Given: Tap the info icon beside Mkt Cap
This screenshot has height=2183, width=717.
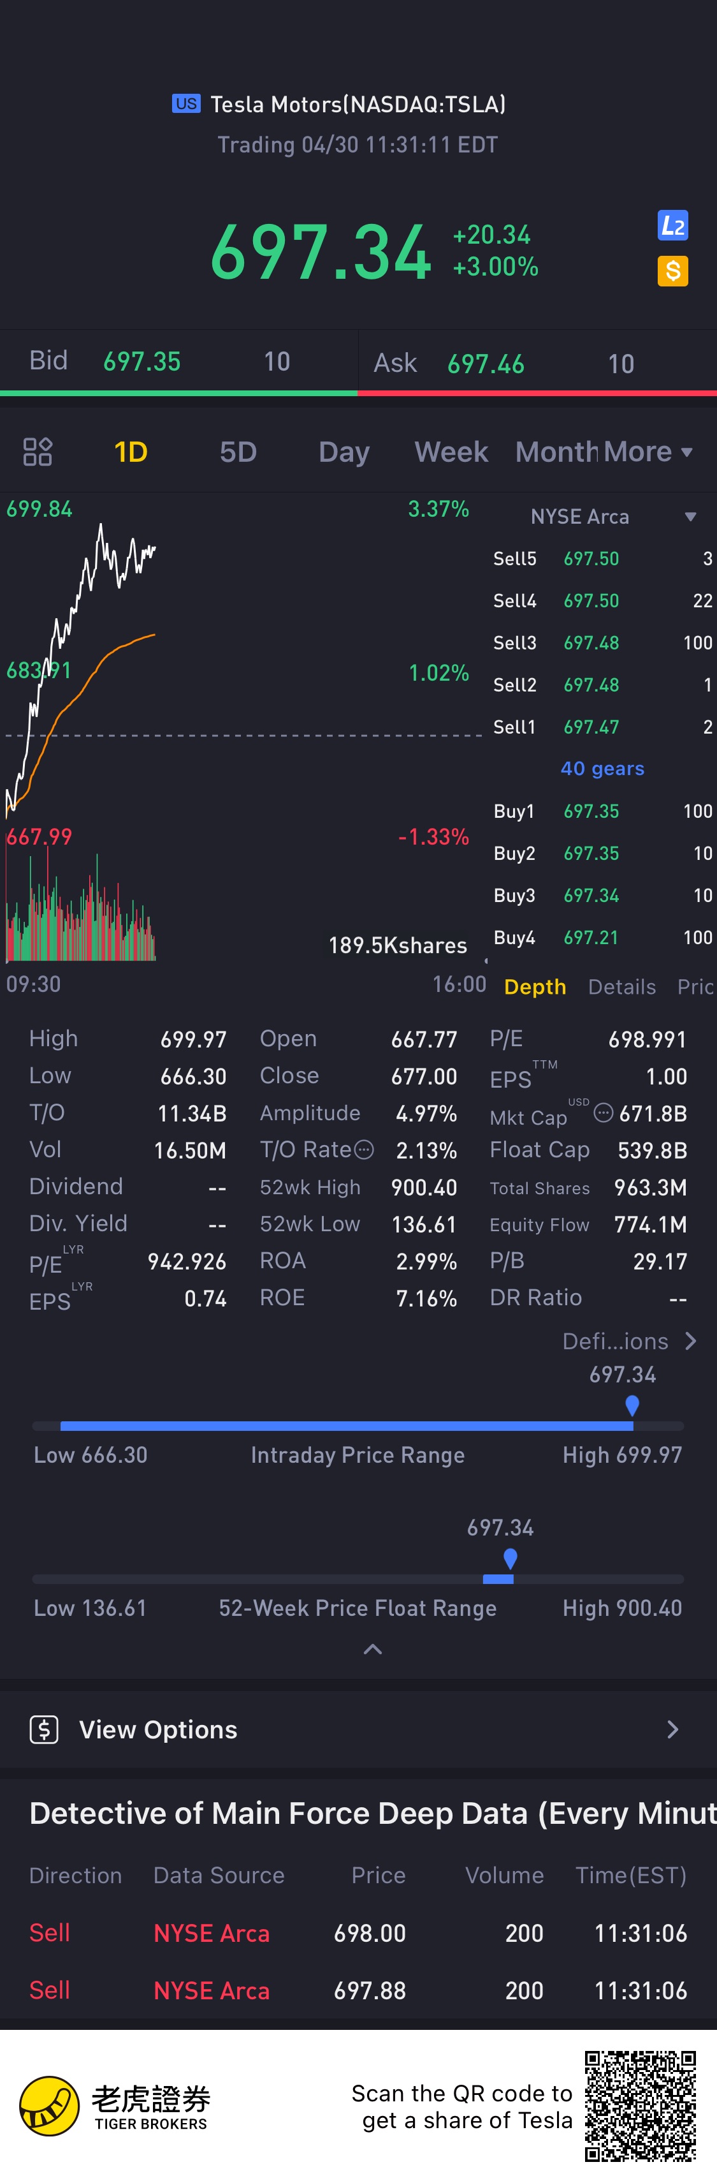Looking at the screenshot, I should 603,1113.
